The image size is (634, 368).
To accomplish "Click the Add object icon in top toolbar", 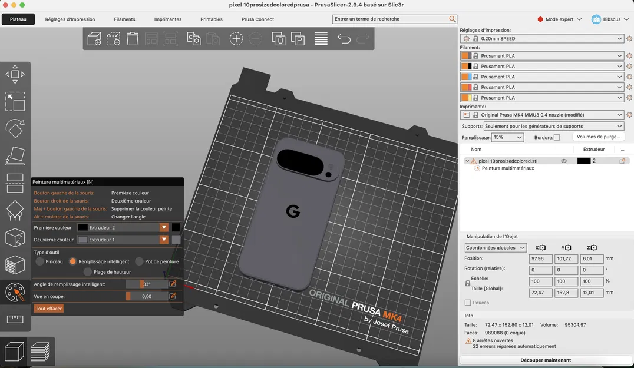I will click(x=94, y=39).
